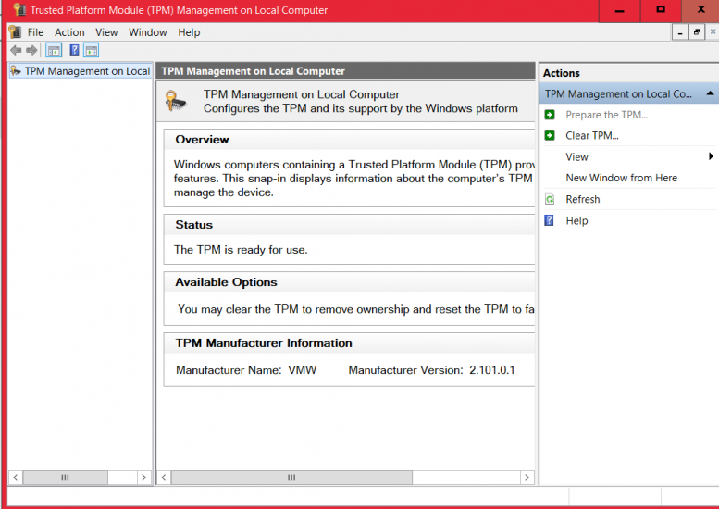The width and height of the screenshot is (719, 509).
Task: Click the green arrow icon beside Clear TPM
Action: [x=550, y=136]
